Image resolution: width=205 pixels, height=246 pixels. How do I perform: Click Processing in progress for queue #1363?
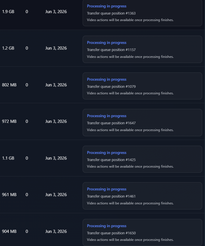pos(106,6)
